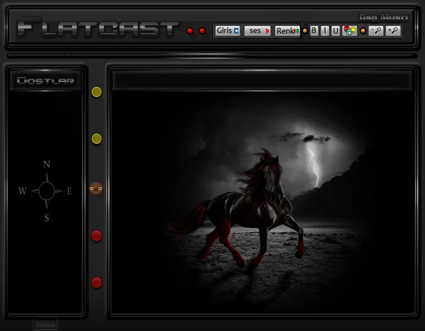
Task: Click the red flag icon beside ses
Action: click(x=267, y=30)
